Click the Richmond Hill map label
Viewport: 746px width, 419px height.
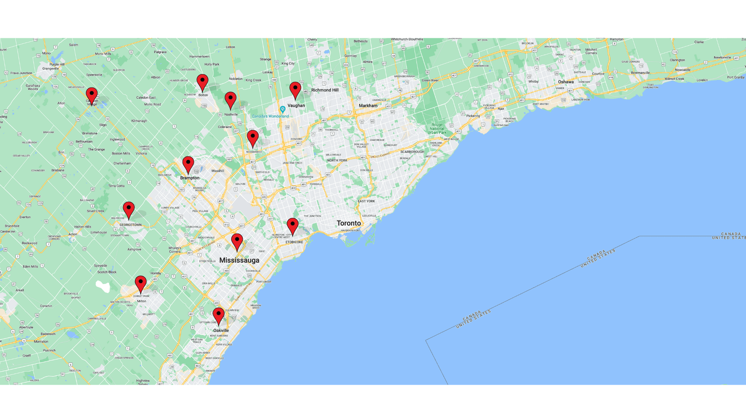click(x=325, y=90)
